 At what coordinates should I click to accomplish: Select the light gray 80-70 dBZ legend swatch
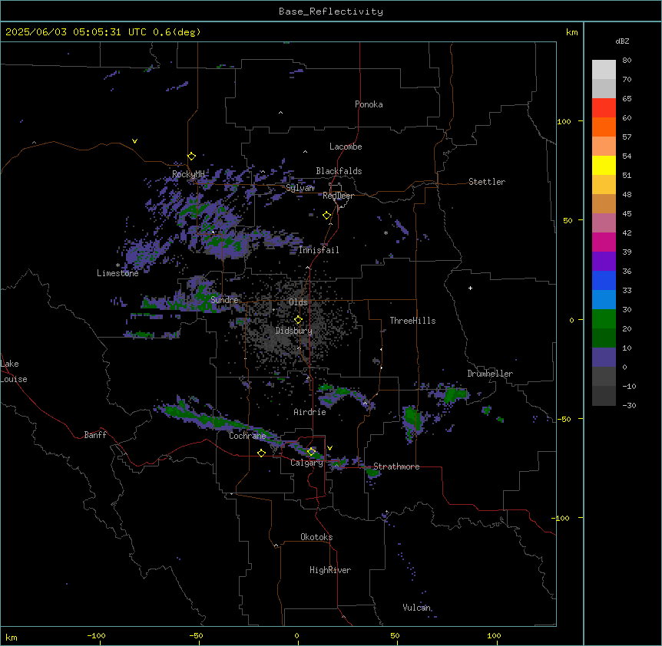604,70
